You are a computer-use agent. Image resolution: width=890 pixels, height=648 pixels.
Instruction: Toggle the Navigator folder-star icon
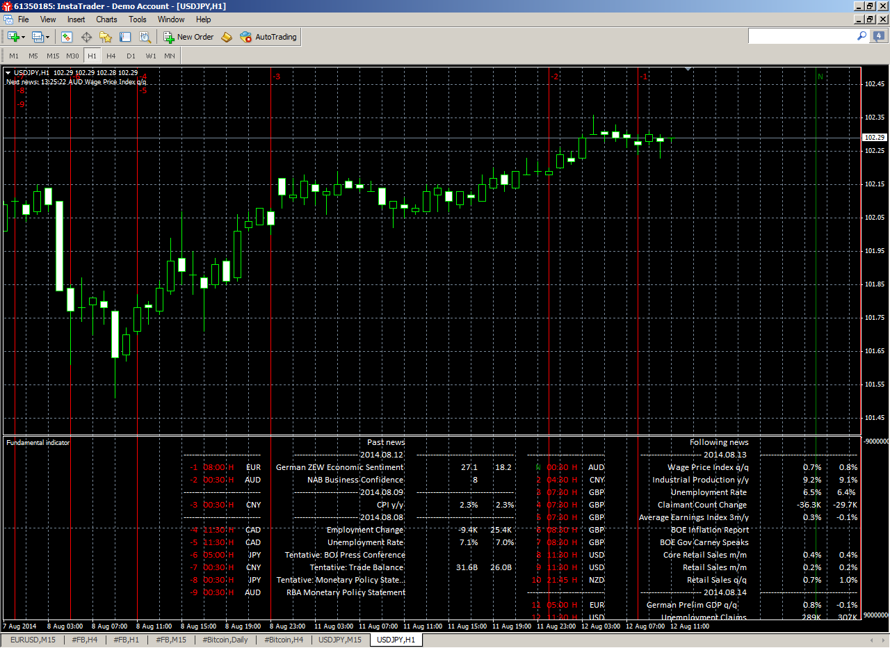[106, 37]
